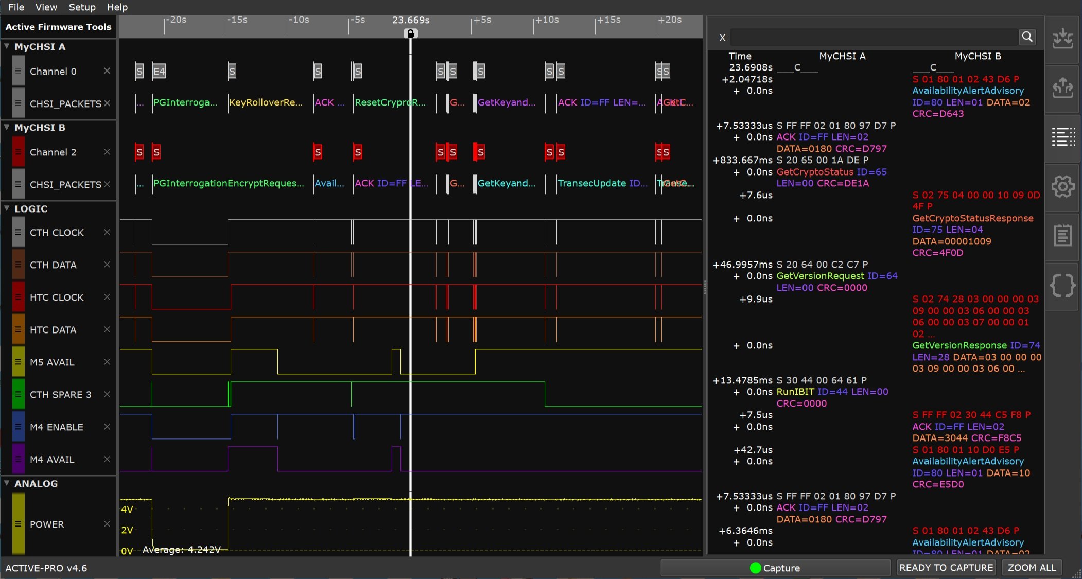Click the search magnifier icon
This screenshot has height=579, width=1082.
click(1027, 37)
